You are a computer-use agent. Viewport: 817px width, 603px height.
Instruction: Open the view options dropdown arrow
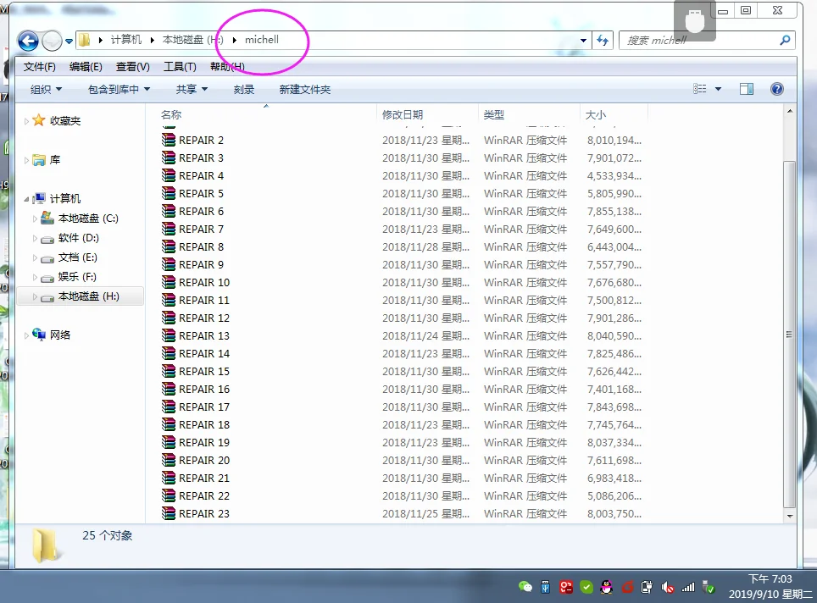pos(718,89)
